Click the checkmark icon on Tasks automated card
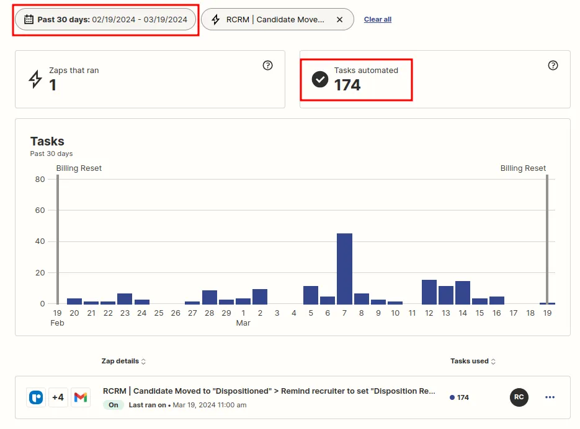Image resolution: width=580 pixels, height=429 pixels. (x=319, y=80)
